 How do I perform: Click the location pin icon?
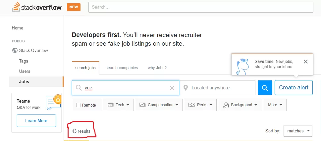click(x=186, y=88)
